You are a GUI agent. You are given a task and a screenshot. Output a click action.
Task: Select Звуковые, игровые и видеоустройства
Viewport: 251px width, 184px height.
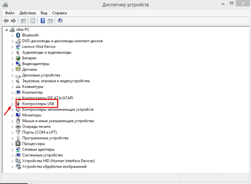click(56, 81)
